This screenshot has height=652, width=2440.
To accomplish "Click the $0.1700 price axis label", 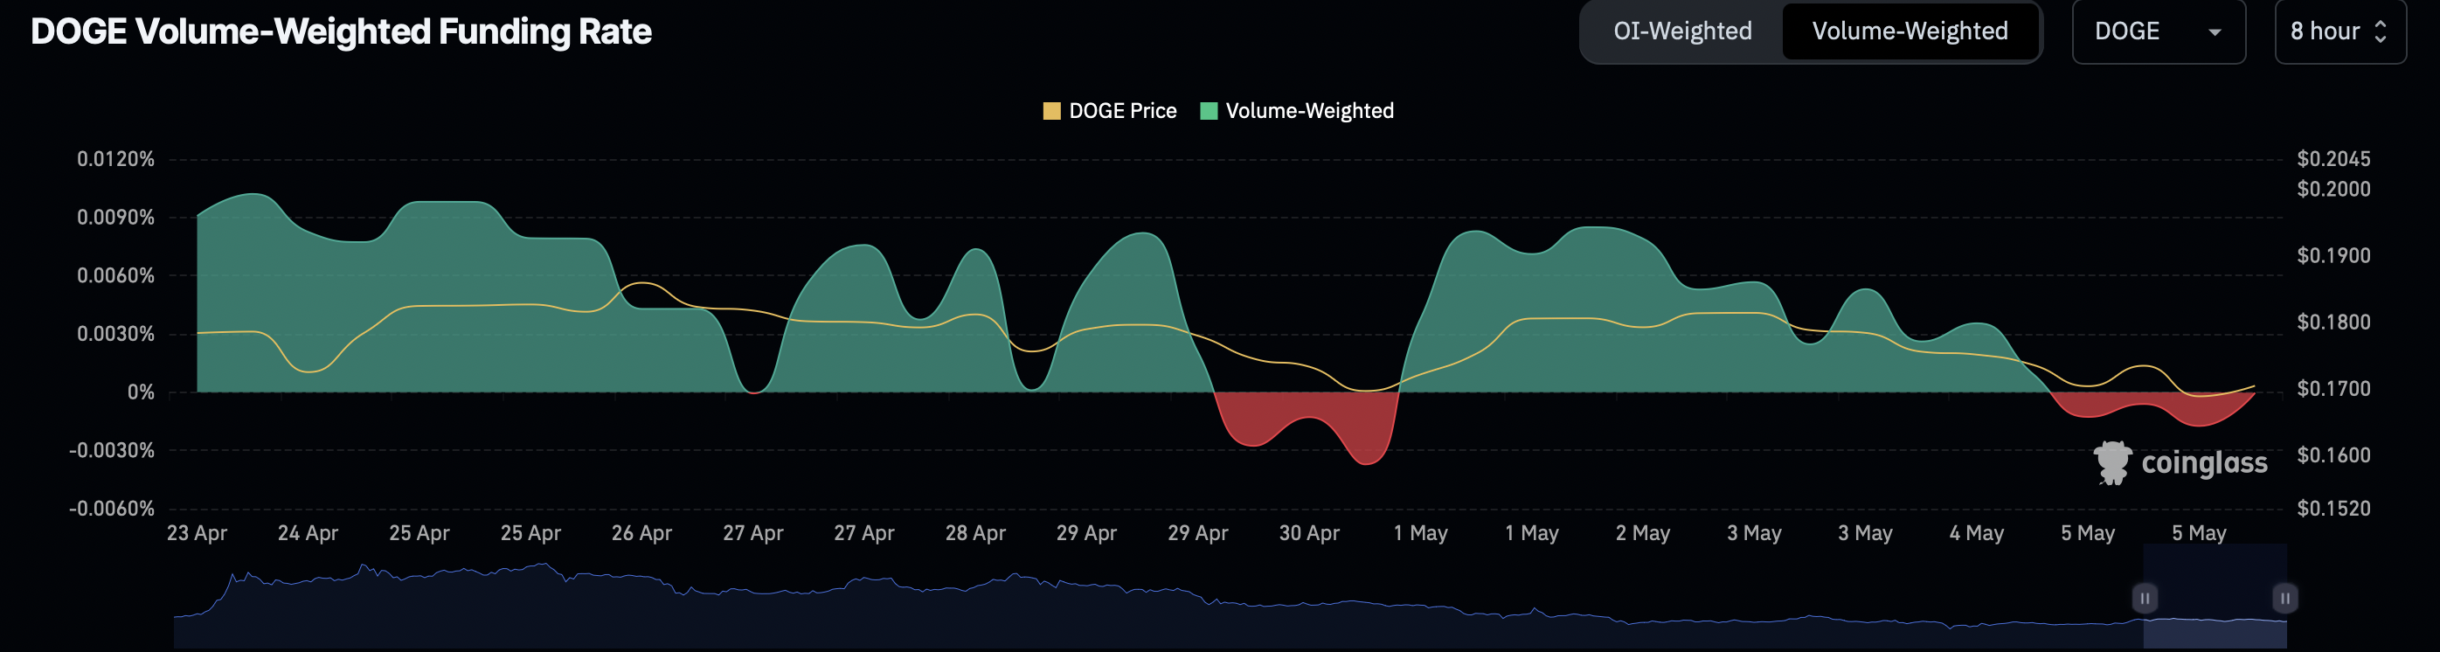I will 2334,389.
